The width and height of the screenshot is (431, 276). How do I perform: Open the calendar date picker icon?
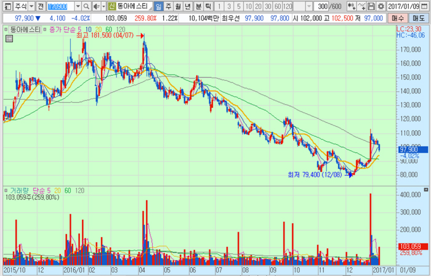[425, 6]
